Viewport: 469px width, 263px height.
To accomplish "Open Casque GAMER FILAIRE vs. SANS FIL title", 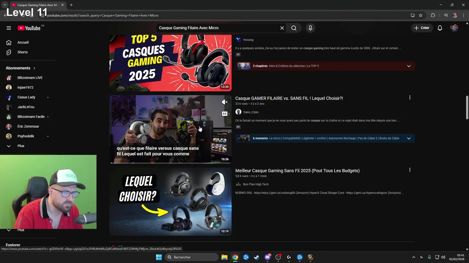I will pos(289,98).
